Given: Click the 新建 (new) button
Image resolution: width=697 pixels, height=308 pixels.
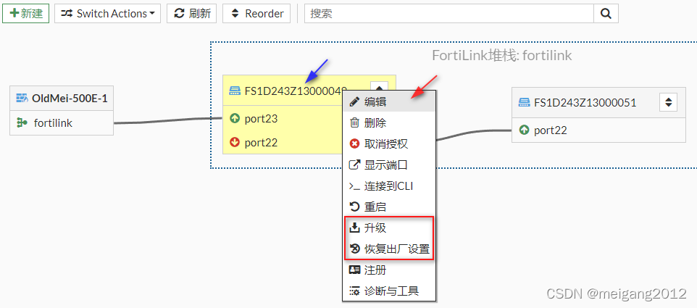Looking at the screenshot, I should [x=26, y=13].
